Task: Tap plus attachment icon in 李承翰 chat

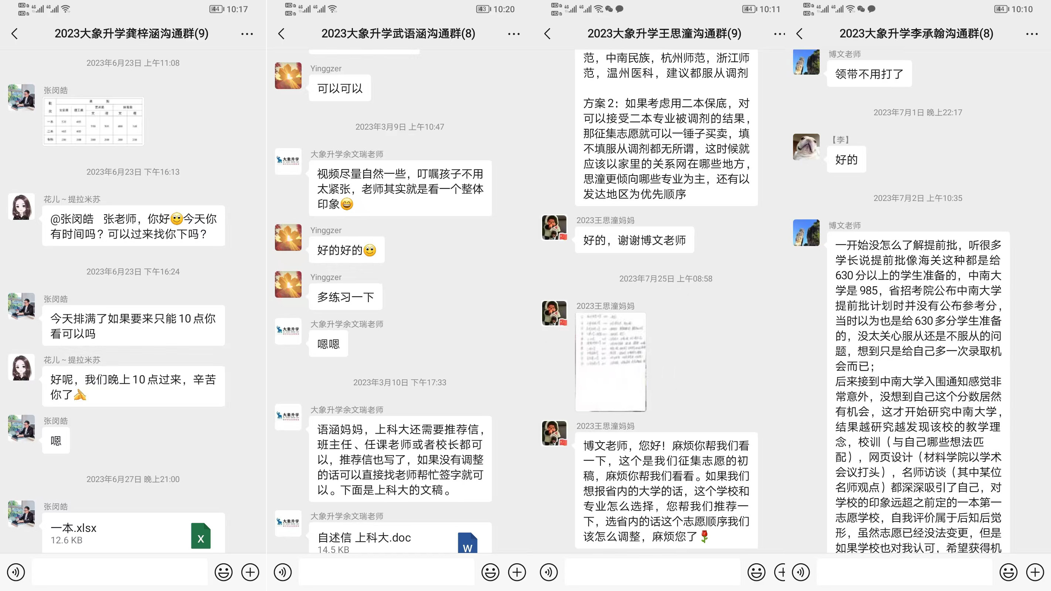Action: (1035, 572)
